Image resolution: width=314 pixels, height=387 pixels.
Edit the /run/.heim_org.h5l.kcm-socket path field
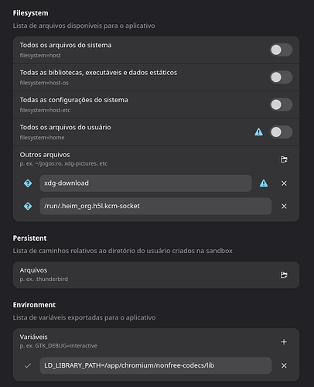click(155, 206)
